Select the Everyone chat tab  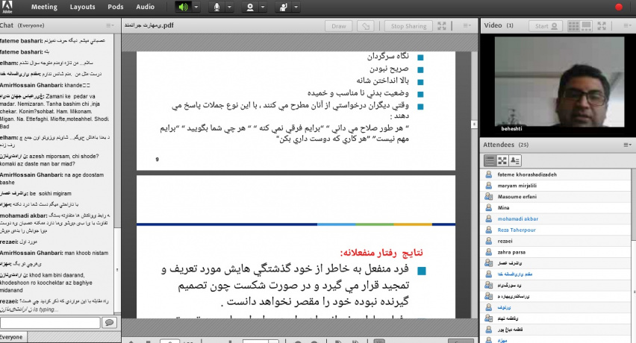tap(12, 337)
